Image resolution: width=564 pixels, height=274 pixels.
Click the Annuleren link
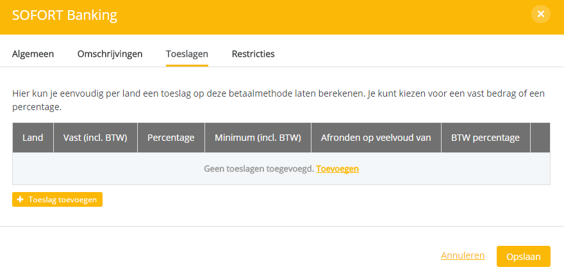click(x=463, y=255)
